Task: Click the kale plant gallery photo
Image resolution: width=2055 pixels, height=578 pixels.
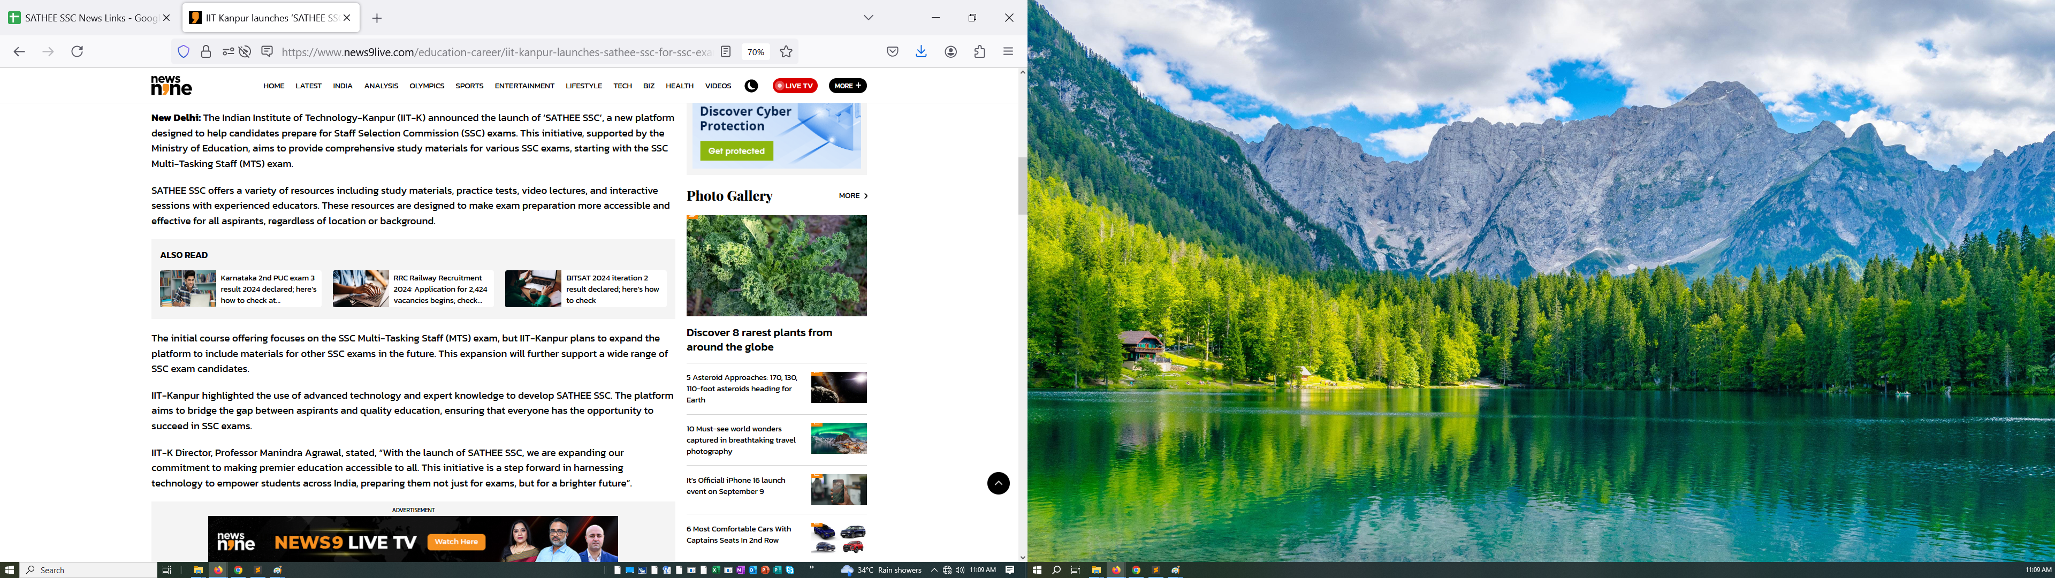Action: click(x=776, y=266)
